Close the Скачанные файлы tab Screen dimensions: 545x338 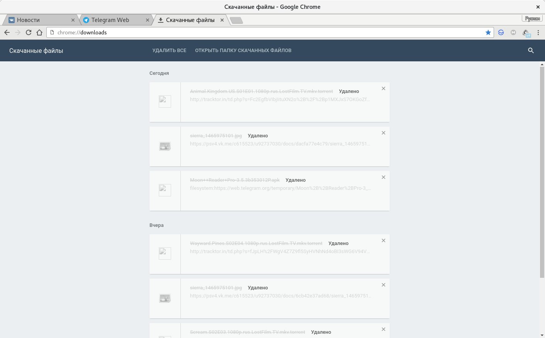(222, 20)
